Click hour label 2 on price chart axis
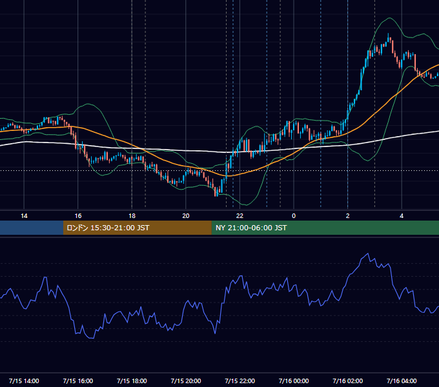Viewport: 439px width, 387px height. (x=348, y=216)
